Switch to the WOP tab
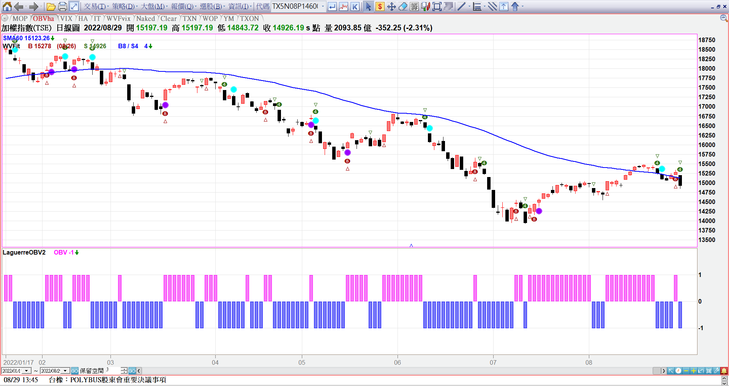 pyautogui.click(x=210, y=19)
